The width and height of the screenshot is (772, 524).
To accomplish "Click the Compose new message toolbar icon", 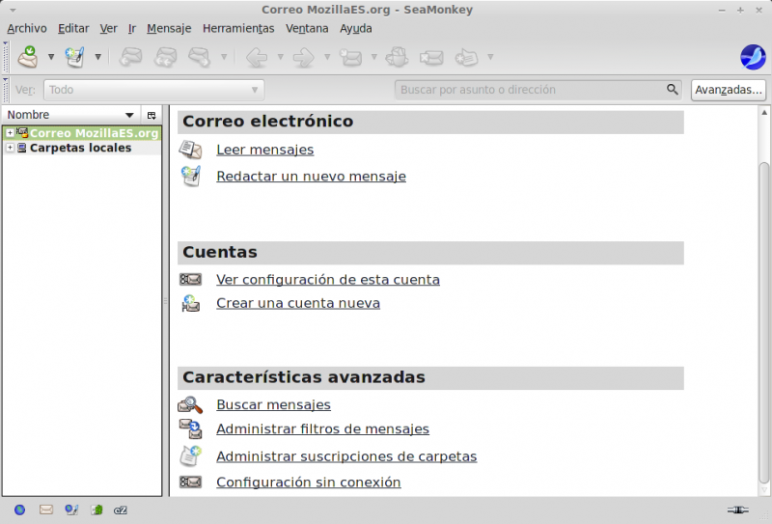I will tap(75, 57).
